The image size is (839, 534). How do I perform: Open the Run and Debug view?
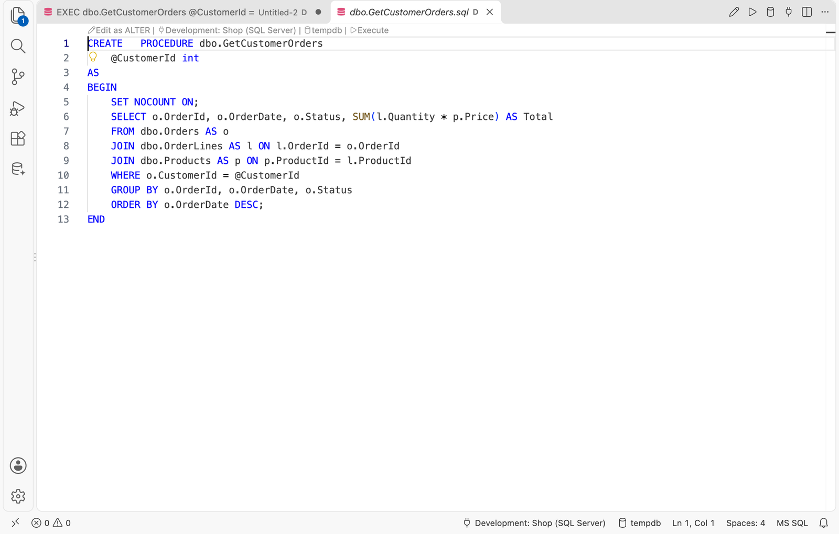(x=18, y=108)
